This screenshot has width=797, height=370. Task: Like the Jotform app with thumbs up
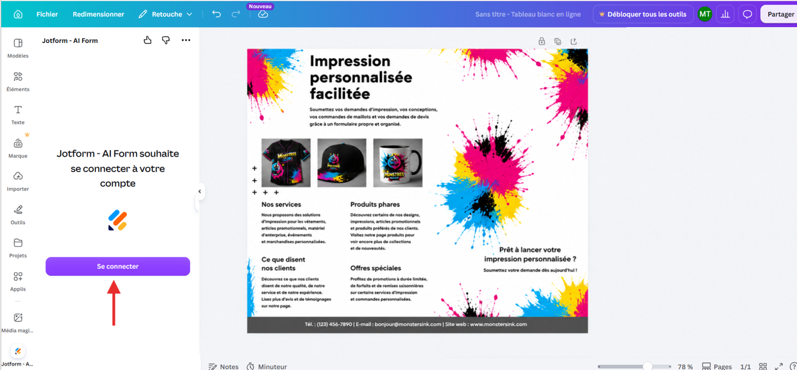tap(147, 40)
